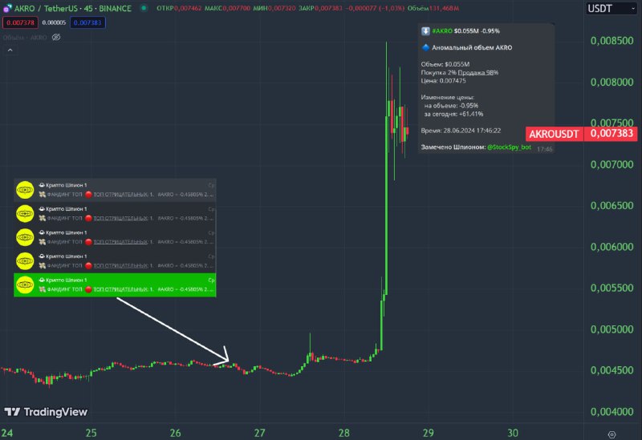Select the low value МИН 0,007320
The width and height of the screenshot is (642, 440).
(274, 8)
